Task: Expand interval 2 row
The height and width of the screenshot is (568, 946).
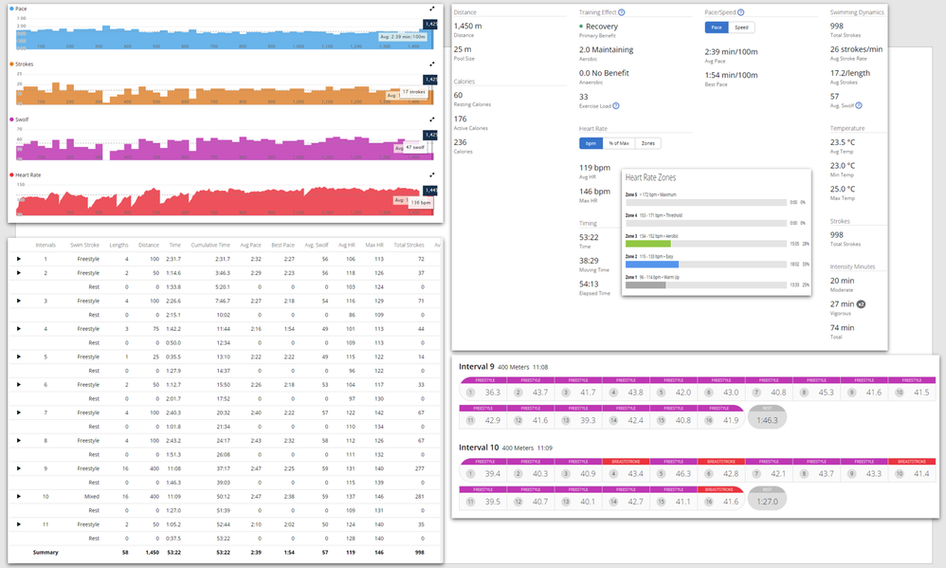Action: pyautogui.click(x=19, y=273)
